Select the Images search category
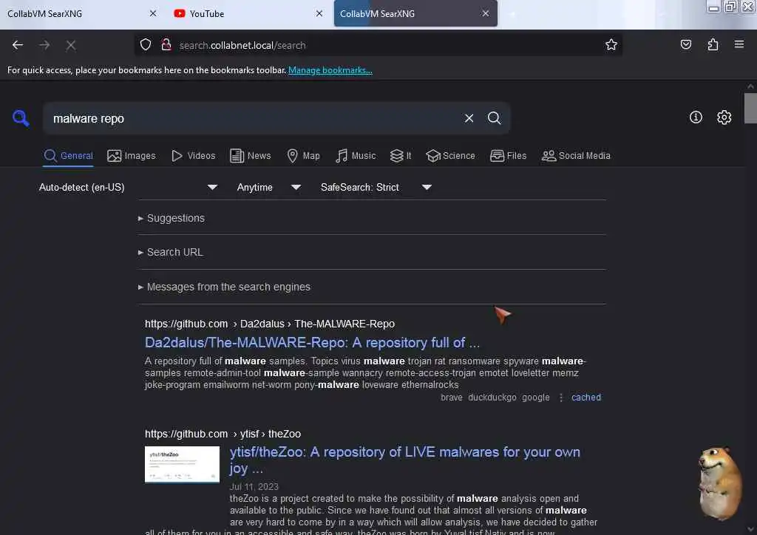This screenshot has height=535, width=757. click(132, 156)
